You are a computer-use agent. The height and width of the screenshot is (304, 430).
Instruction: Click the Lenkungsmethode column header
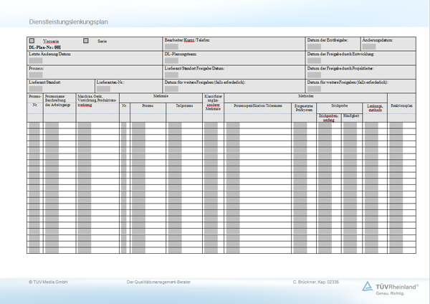tap(374, 108)
